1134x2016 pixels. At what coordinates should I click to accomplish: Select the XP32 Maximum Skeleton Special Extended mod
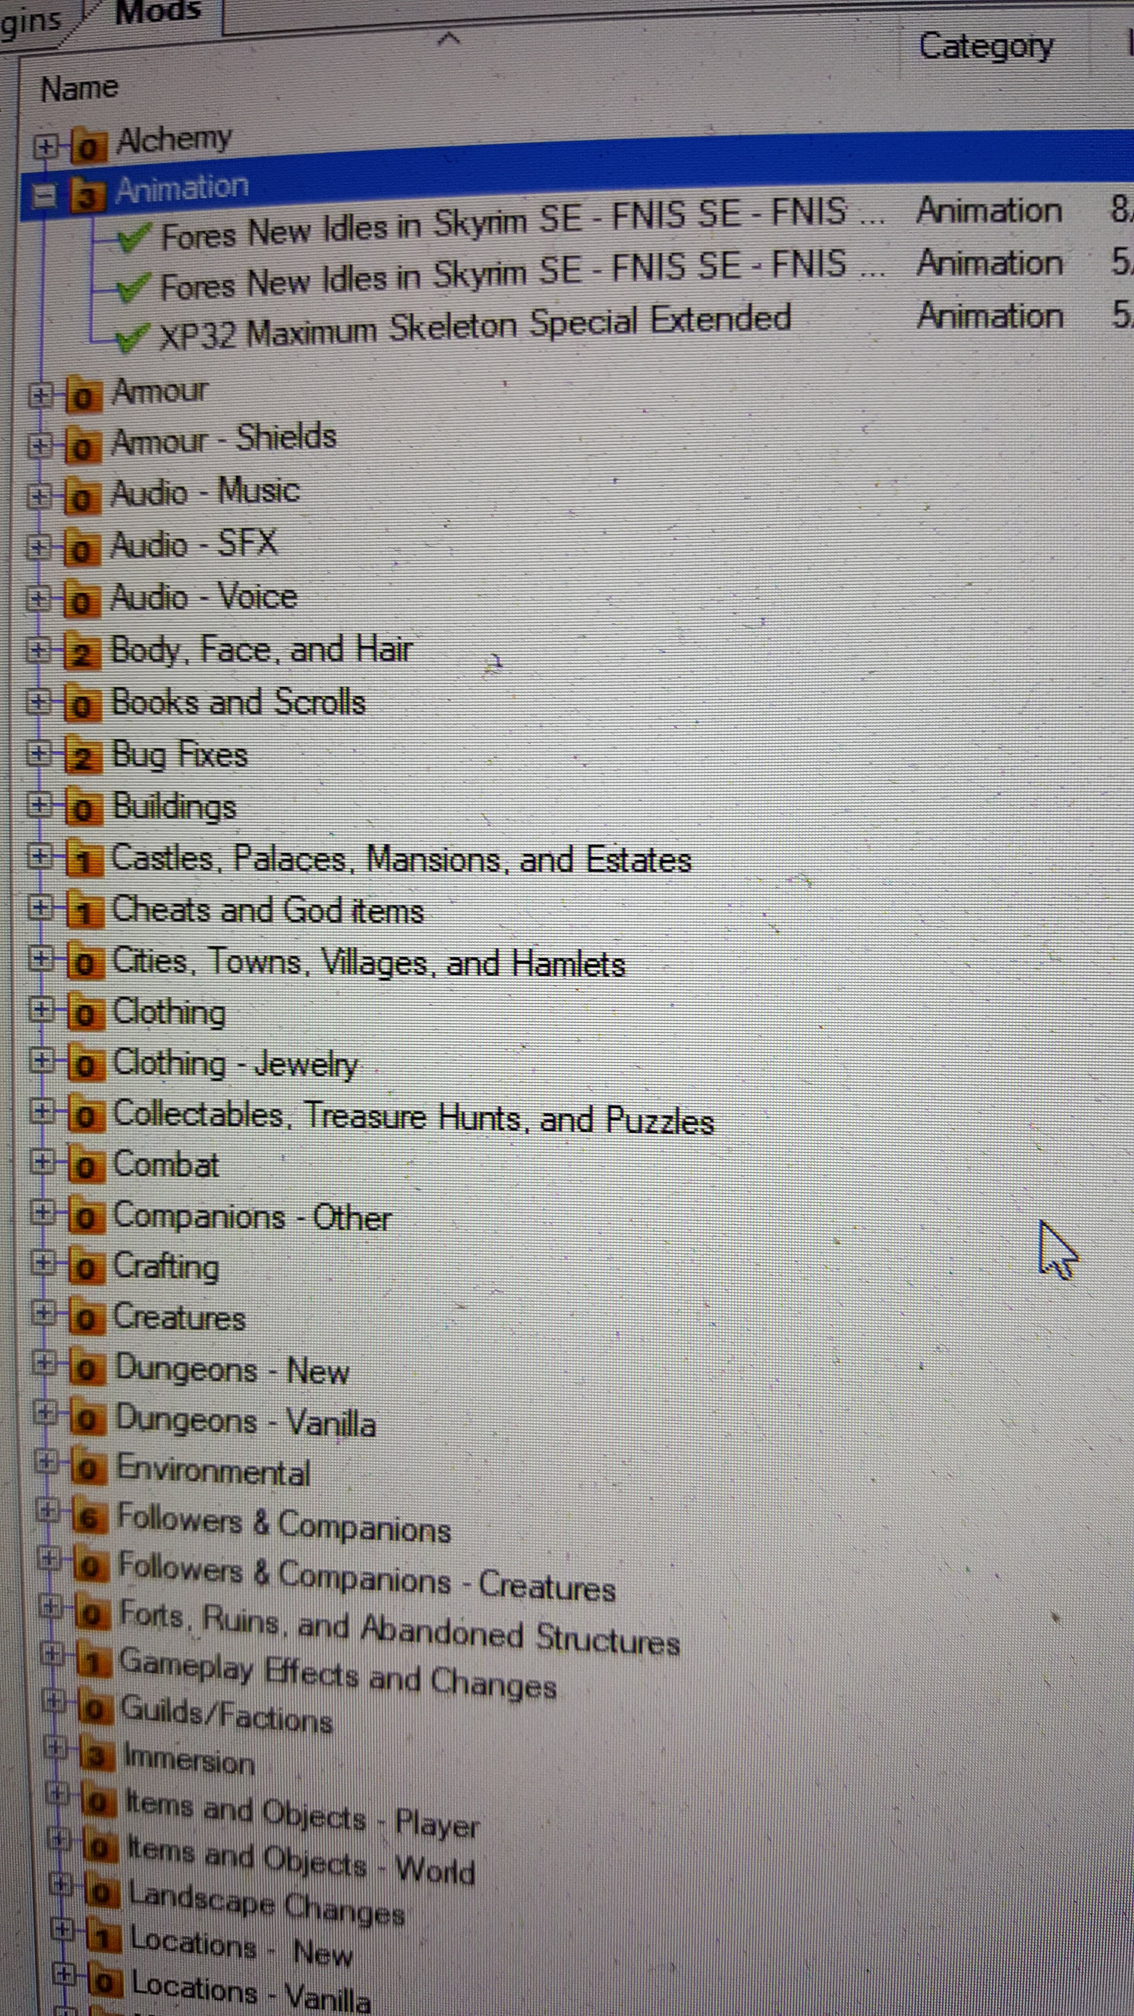(x=475, y=327)
